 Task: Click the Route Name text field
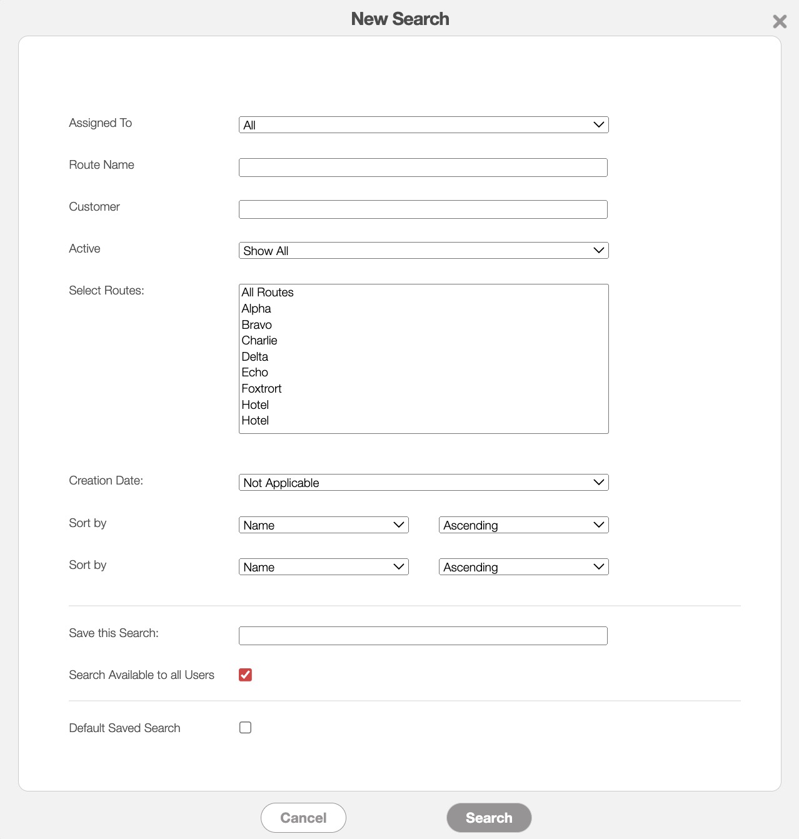[423, 168]
